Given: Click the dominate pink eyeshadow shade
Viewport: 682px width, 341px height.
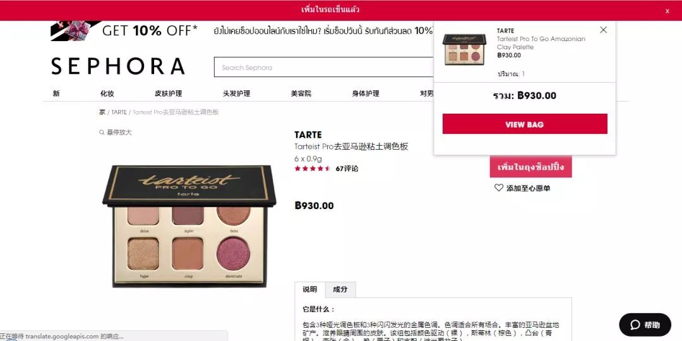Looking at the screenshot, I should coord(233,253).
